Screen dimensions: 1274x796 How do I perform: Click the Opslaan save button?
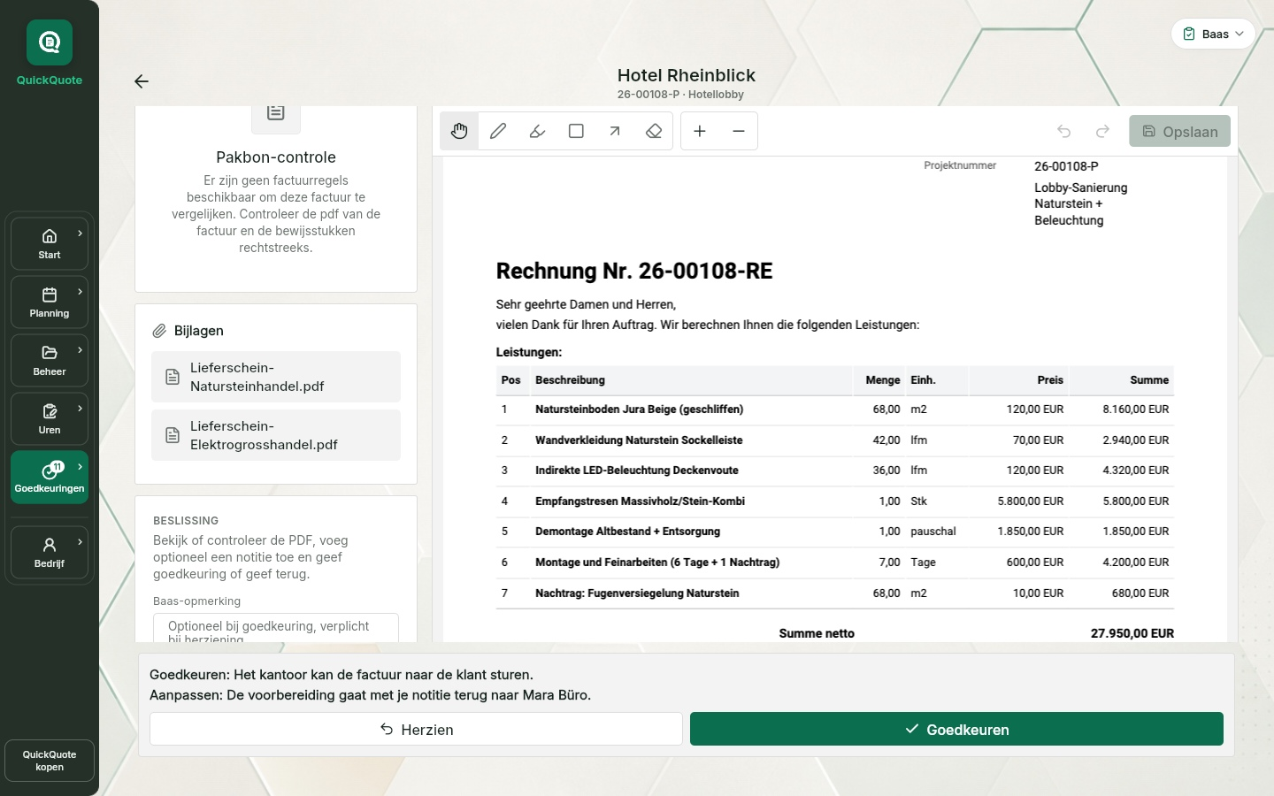point(1179,131)
